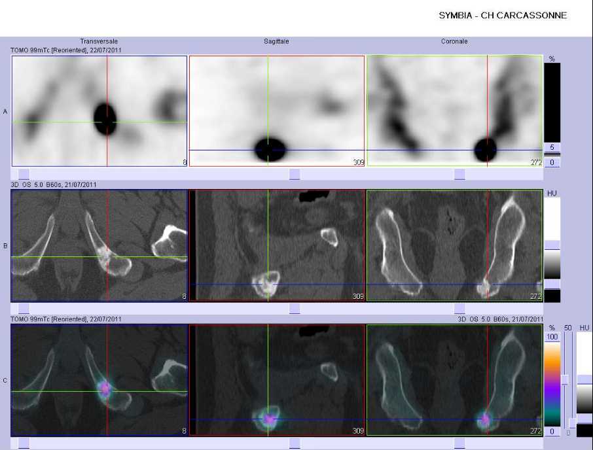Open the fused transversal view in row C
The width and height of the screenshot is (593, 450).
pos(99,380)
